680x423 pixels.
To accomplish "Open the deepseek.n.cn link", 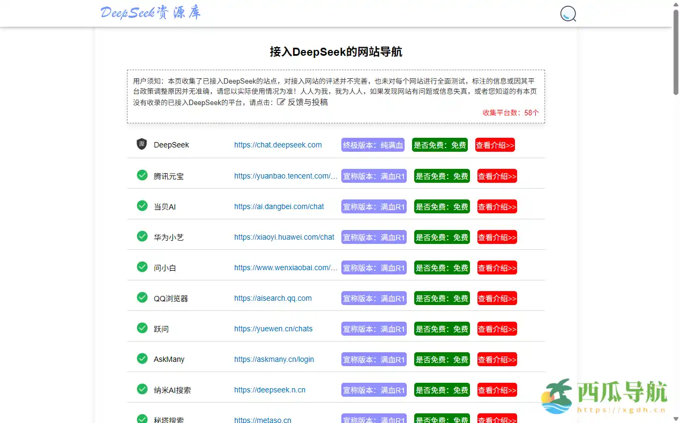I will click(x=270, y=390).
